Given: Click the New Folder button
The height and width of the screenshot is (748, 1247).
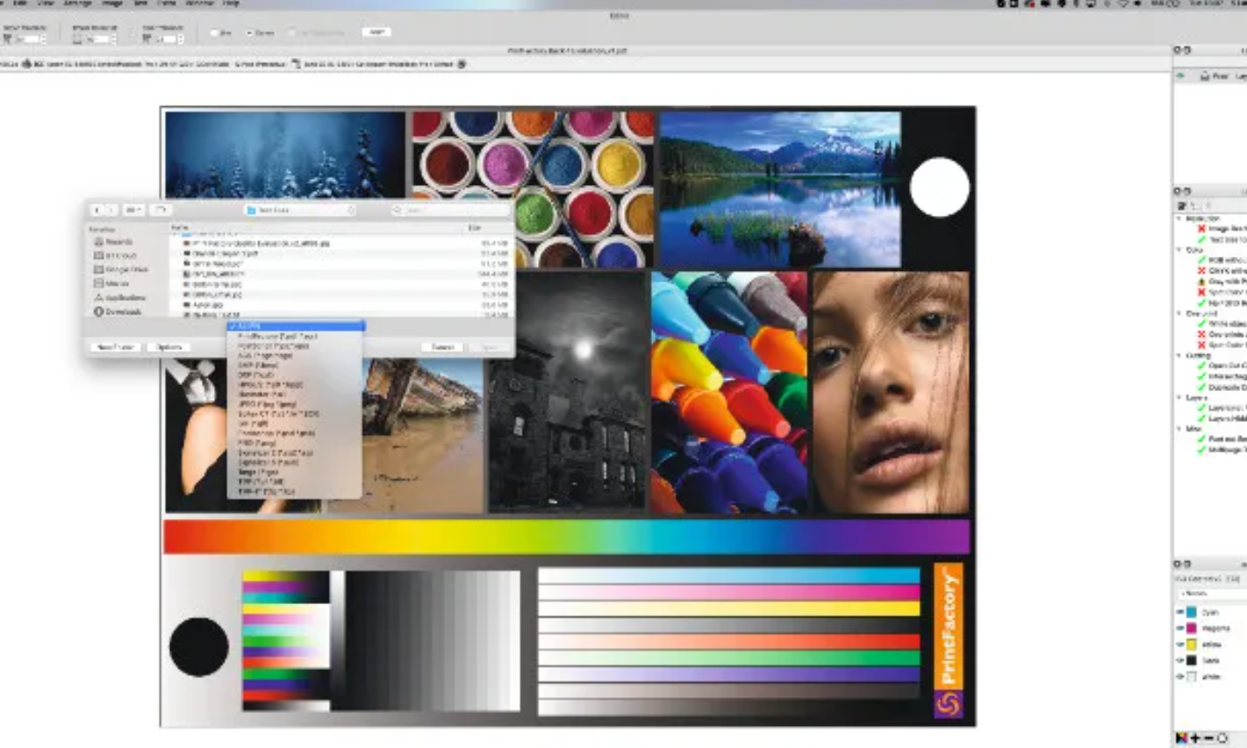Looking at the screenshot, I should (x=115, y=347).
